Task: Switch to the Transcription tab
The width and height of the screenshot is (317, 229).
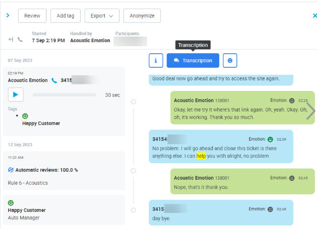Action: point(193,60)
